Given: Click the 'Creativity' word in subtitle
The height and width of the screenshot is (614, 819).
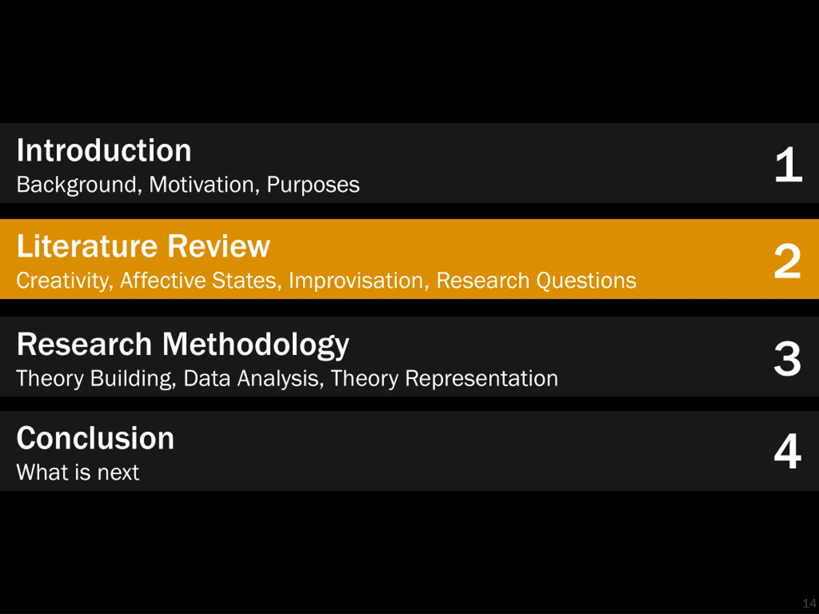Looking at the screenshot, I should click(x=64, y=280).
